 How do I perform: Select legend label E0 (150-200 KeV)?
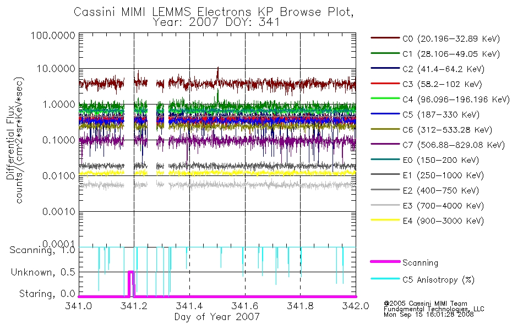click(x=440, y=161)
